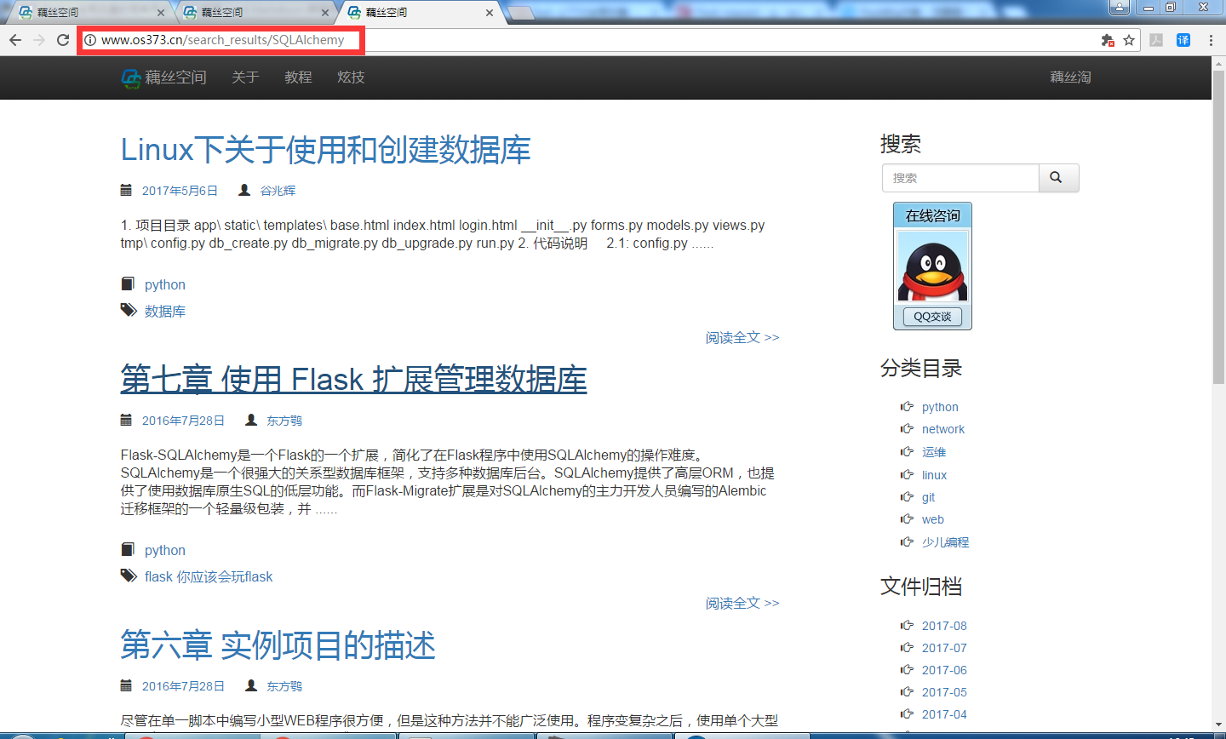This screenshot has height=739, width=1226.
Task: Open the Chrome three-dot menu
Action: click(x=1212, y=40)
